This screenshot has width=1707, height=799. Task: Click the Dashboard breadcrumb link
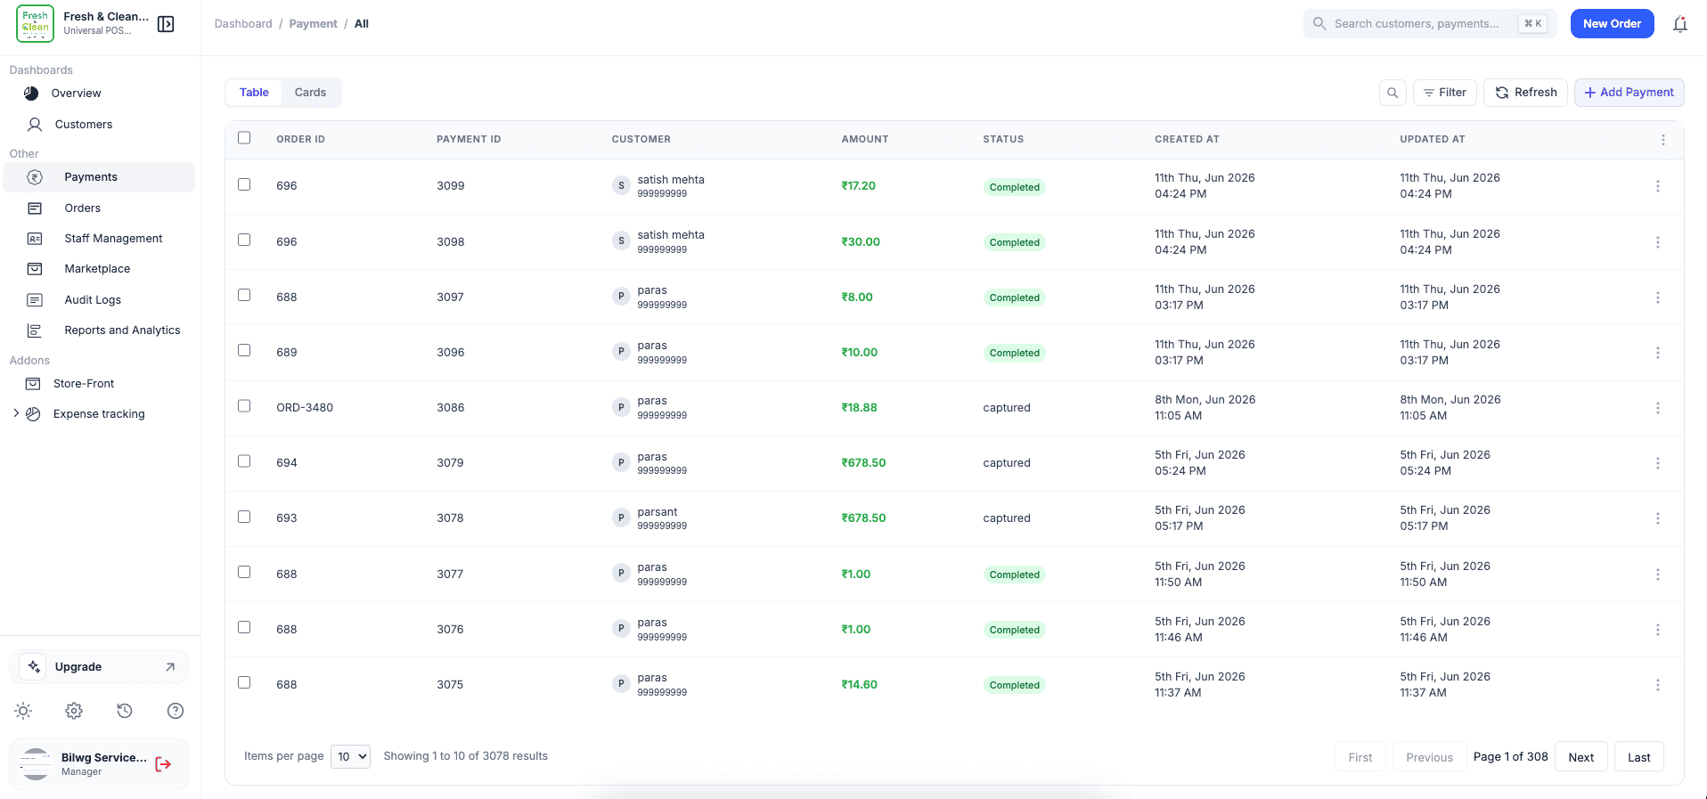[x=243, y=24]
